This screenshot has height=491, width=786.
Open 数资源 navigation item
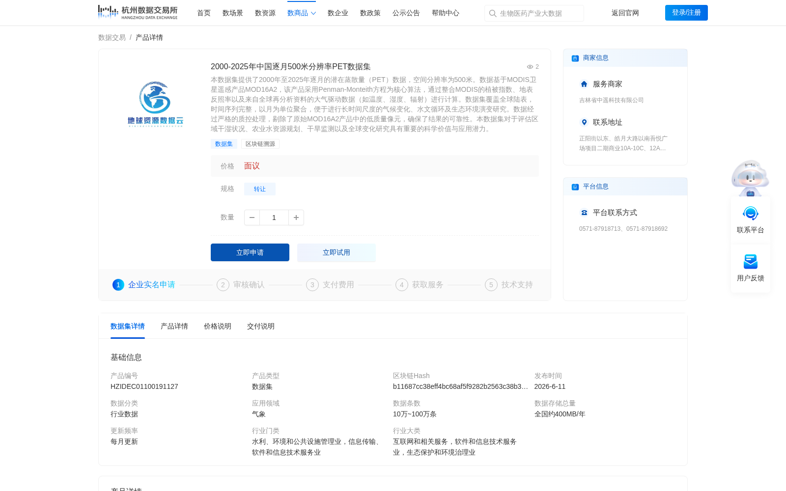(x=265, y=13)
